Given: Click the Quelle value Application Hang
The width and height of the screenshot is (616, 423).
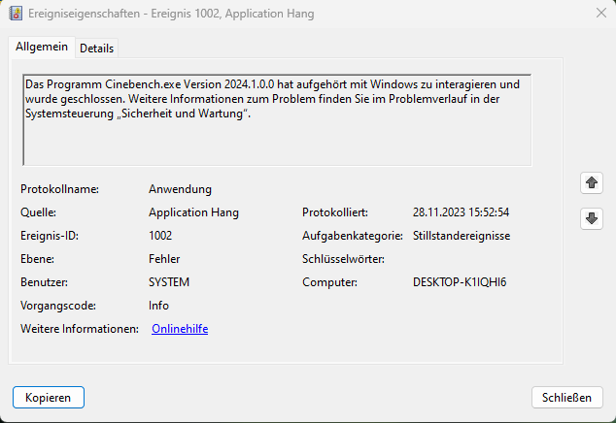Looking at the screenshot, I should [x=193, y=212].
